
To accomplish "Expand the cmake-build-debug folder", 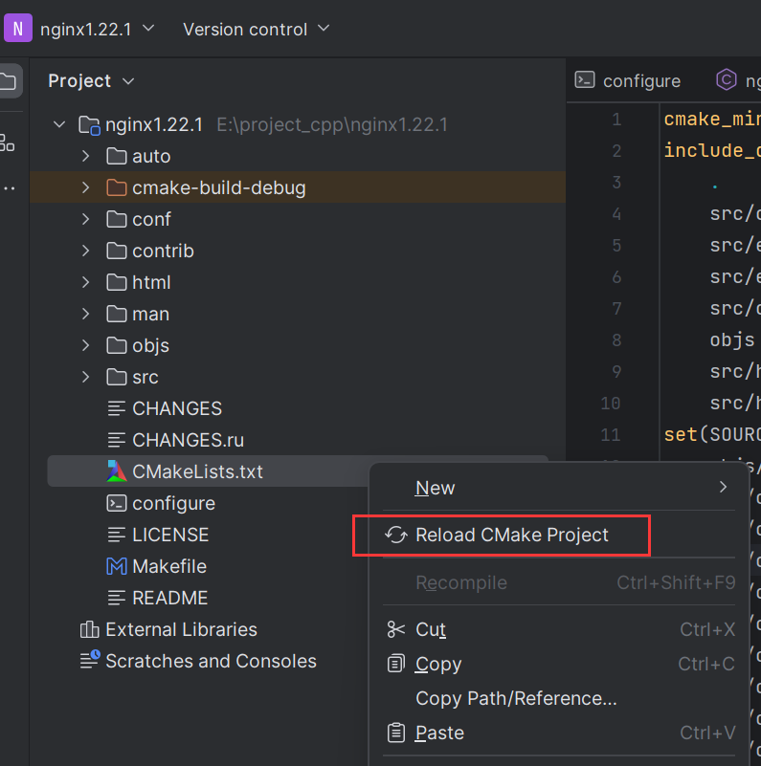I will click(x=85, y=187).
